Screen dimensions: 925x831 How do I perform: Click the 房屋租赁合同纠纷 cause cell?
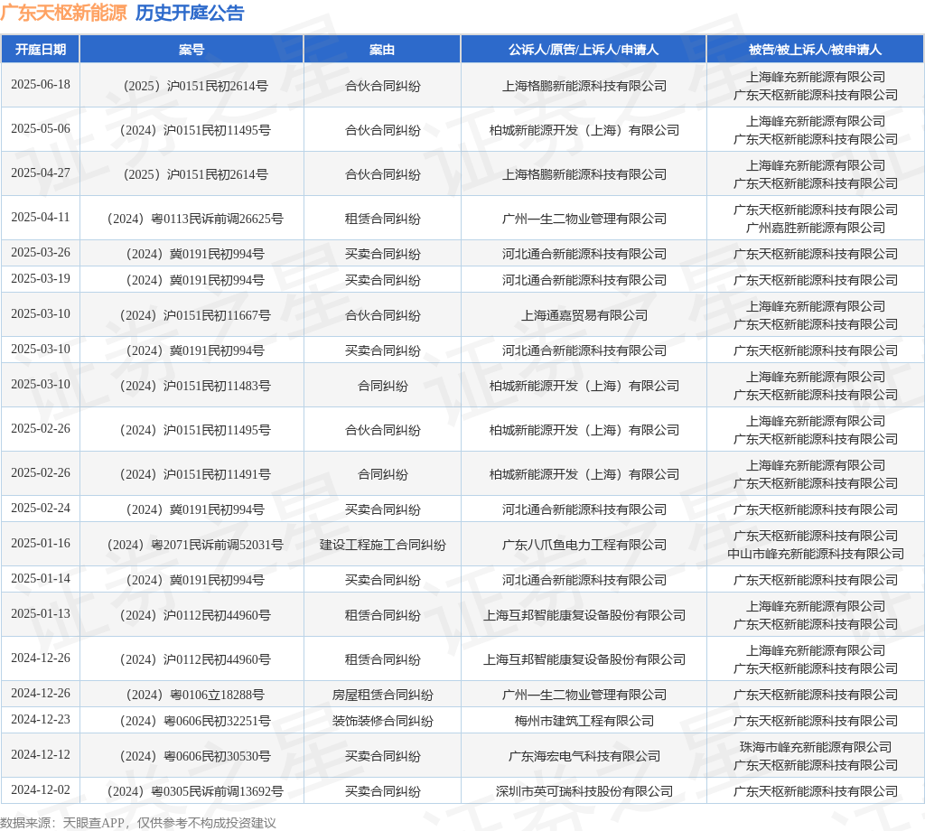[382, 695]
